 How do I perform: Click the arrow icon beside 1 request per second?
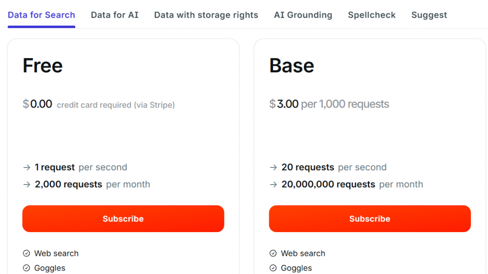pos(27,167)
